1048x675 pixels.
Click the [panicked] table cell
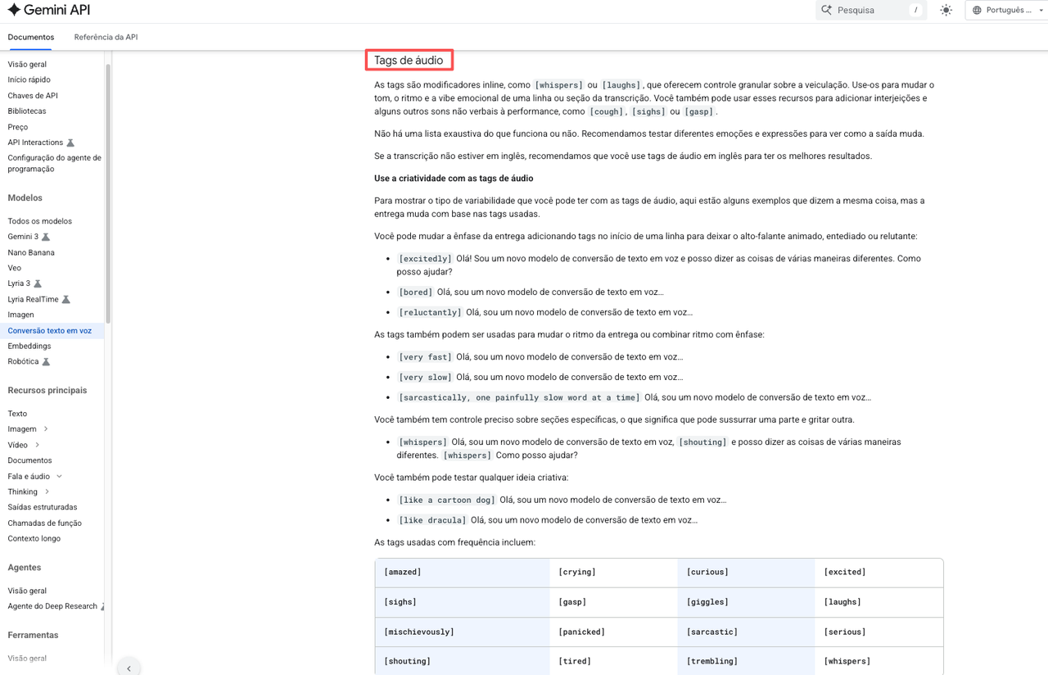pos(613,632)
